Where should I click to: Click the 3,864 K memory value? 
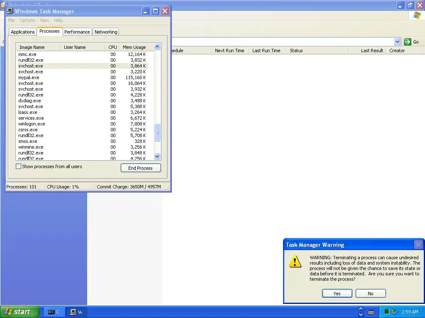138,66
